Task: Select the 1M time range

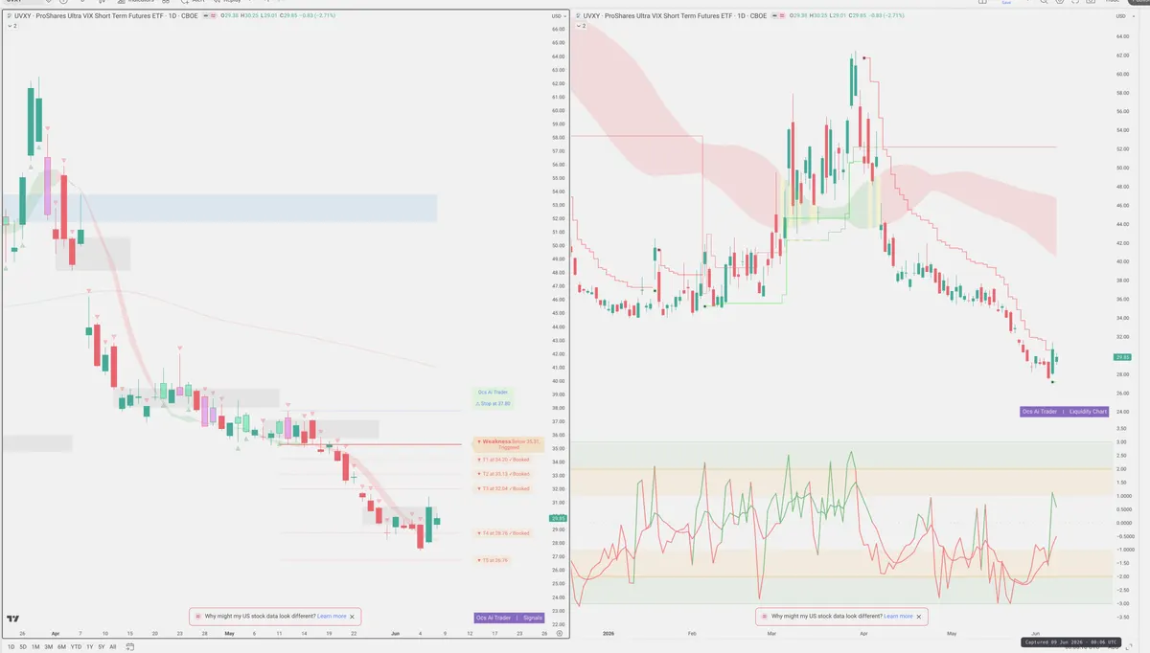Action: 35,647
